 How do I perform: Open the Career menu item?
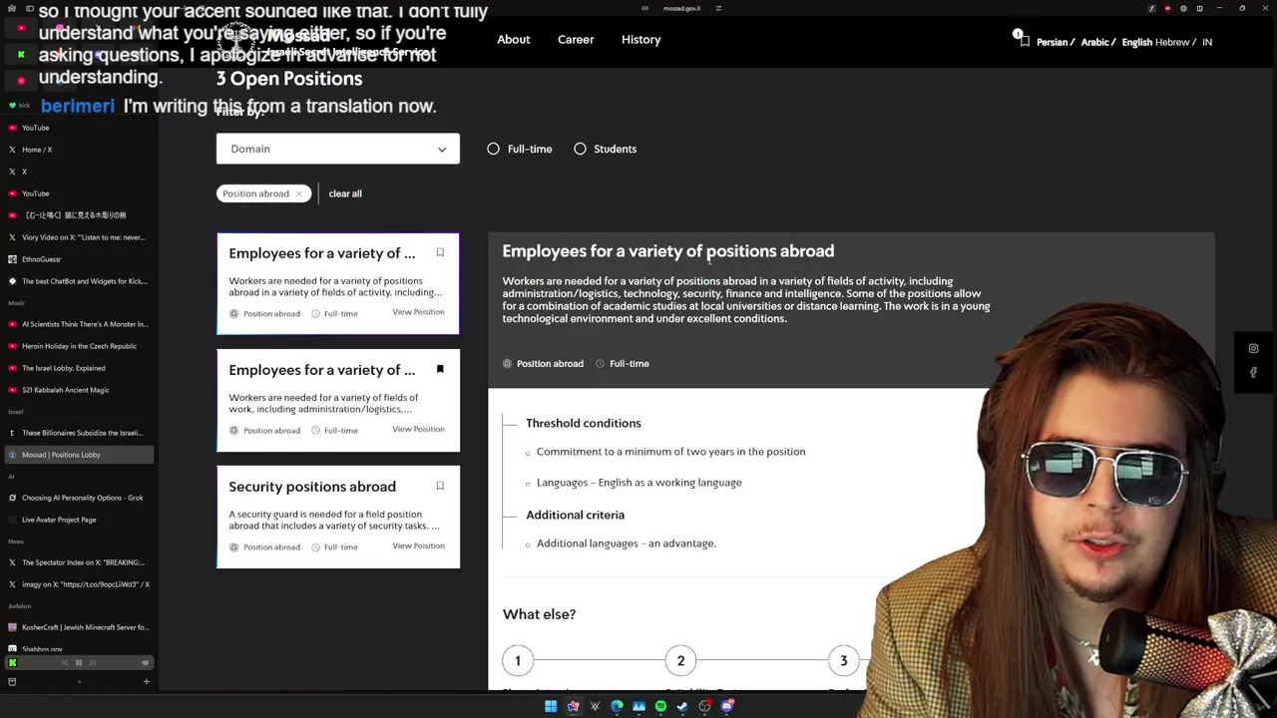coord(576,40)
